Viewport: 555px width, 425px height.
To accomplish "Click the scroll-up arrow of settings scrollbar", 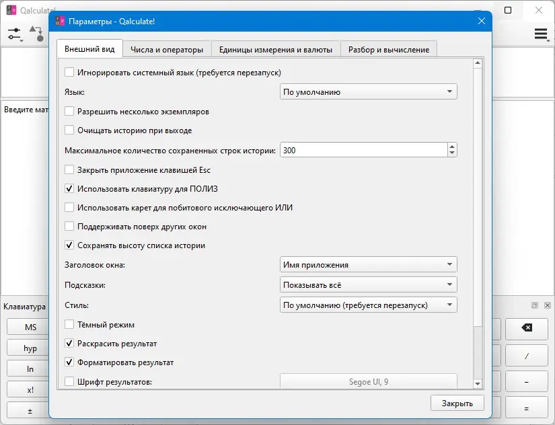I will 478,63.
